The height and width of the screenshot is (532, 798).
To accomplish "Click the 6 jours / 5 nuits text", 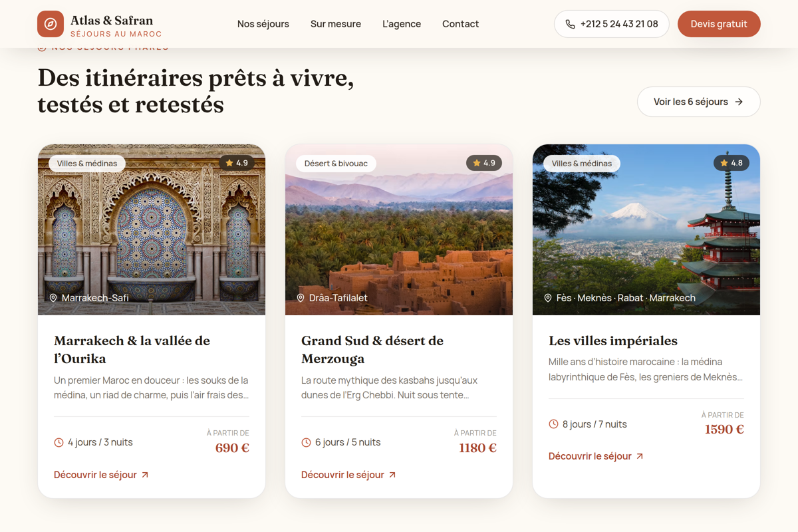I will pyautogui.click(x=348, y=442).
